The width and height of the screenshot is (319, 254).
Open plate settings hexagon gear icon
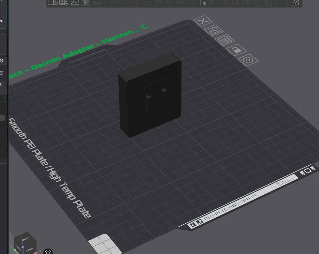248,60
